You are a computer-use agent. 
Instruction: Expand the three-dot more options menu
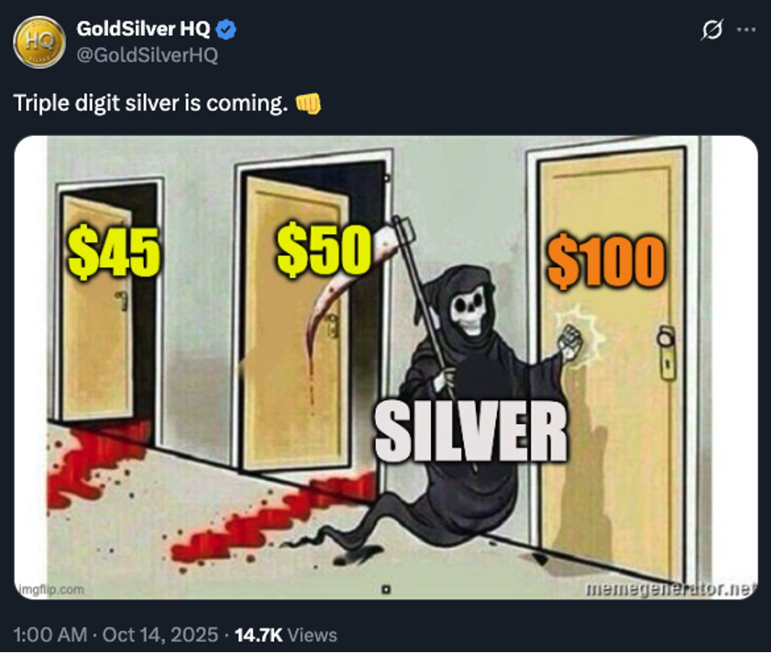click(746, 30)
